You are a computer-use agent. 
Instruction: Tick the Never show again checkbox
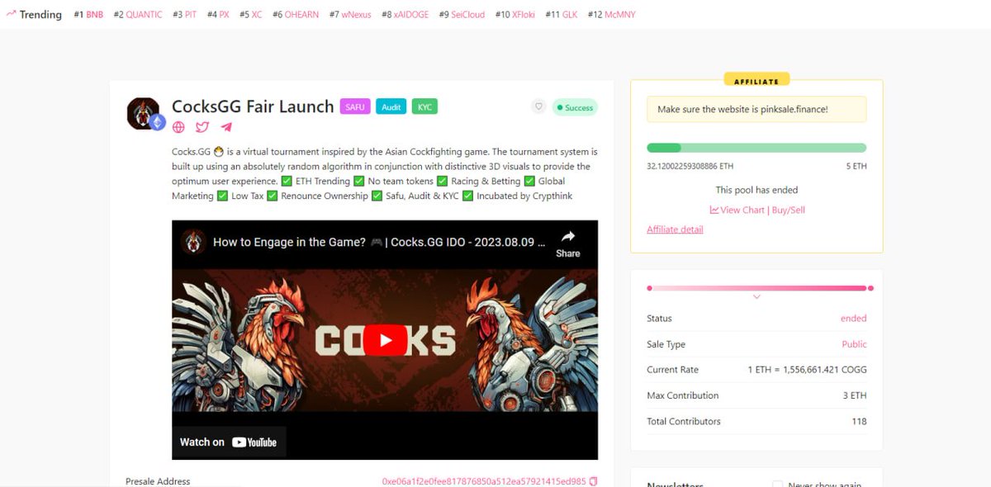777,485
